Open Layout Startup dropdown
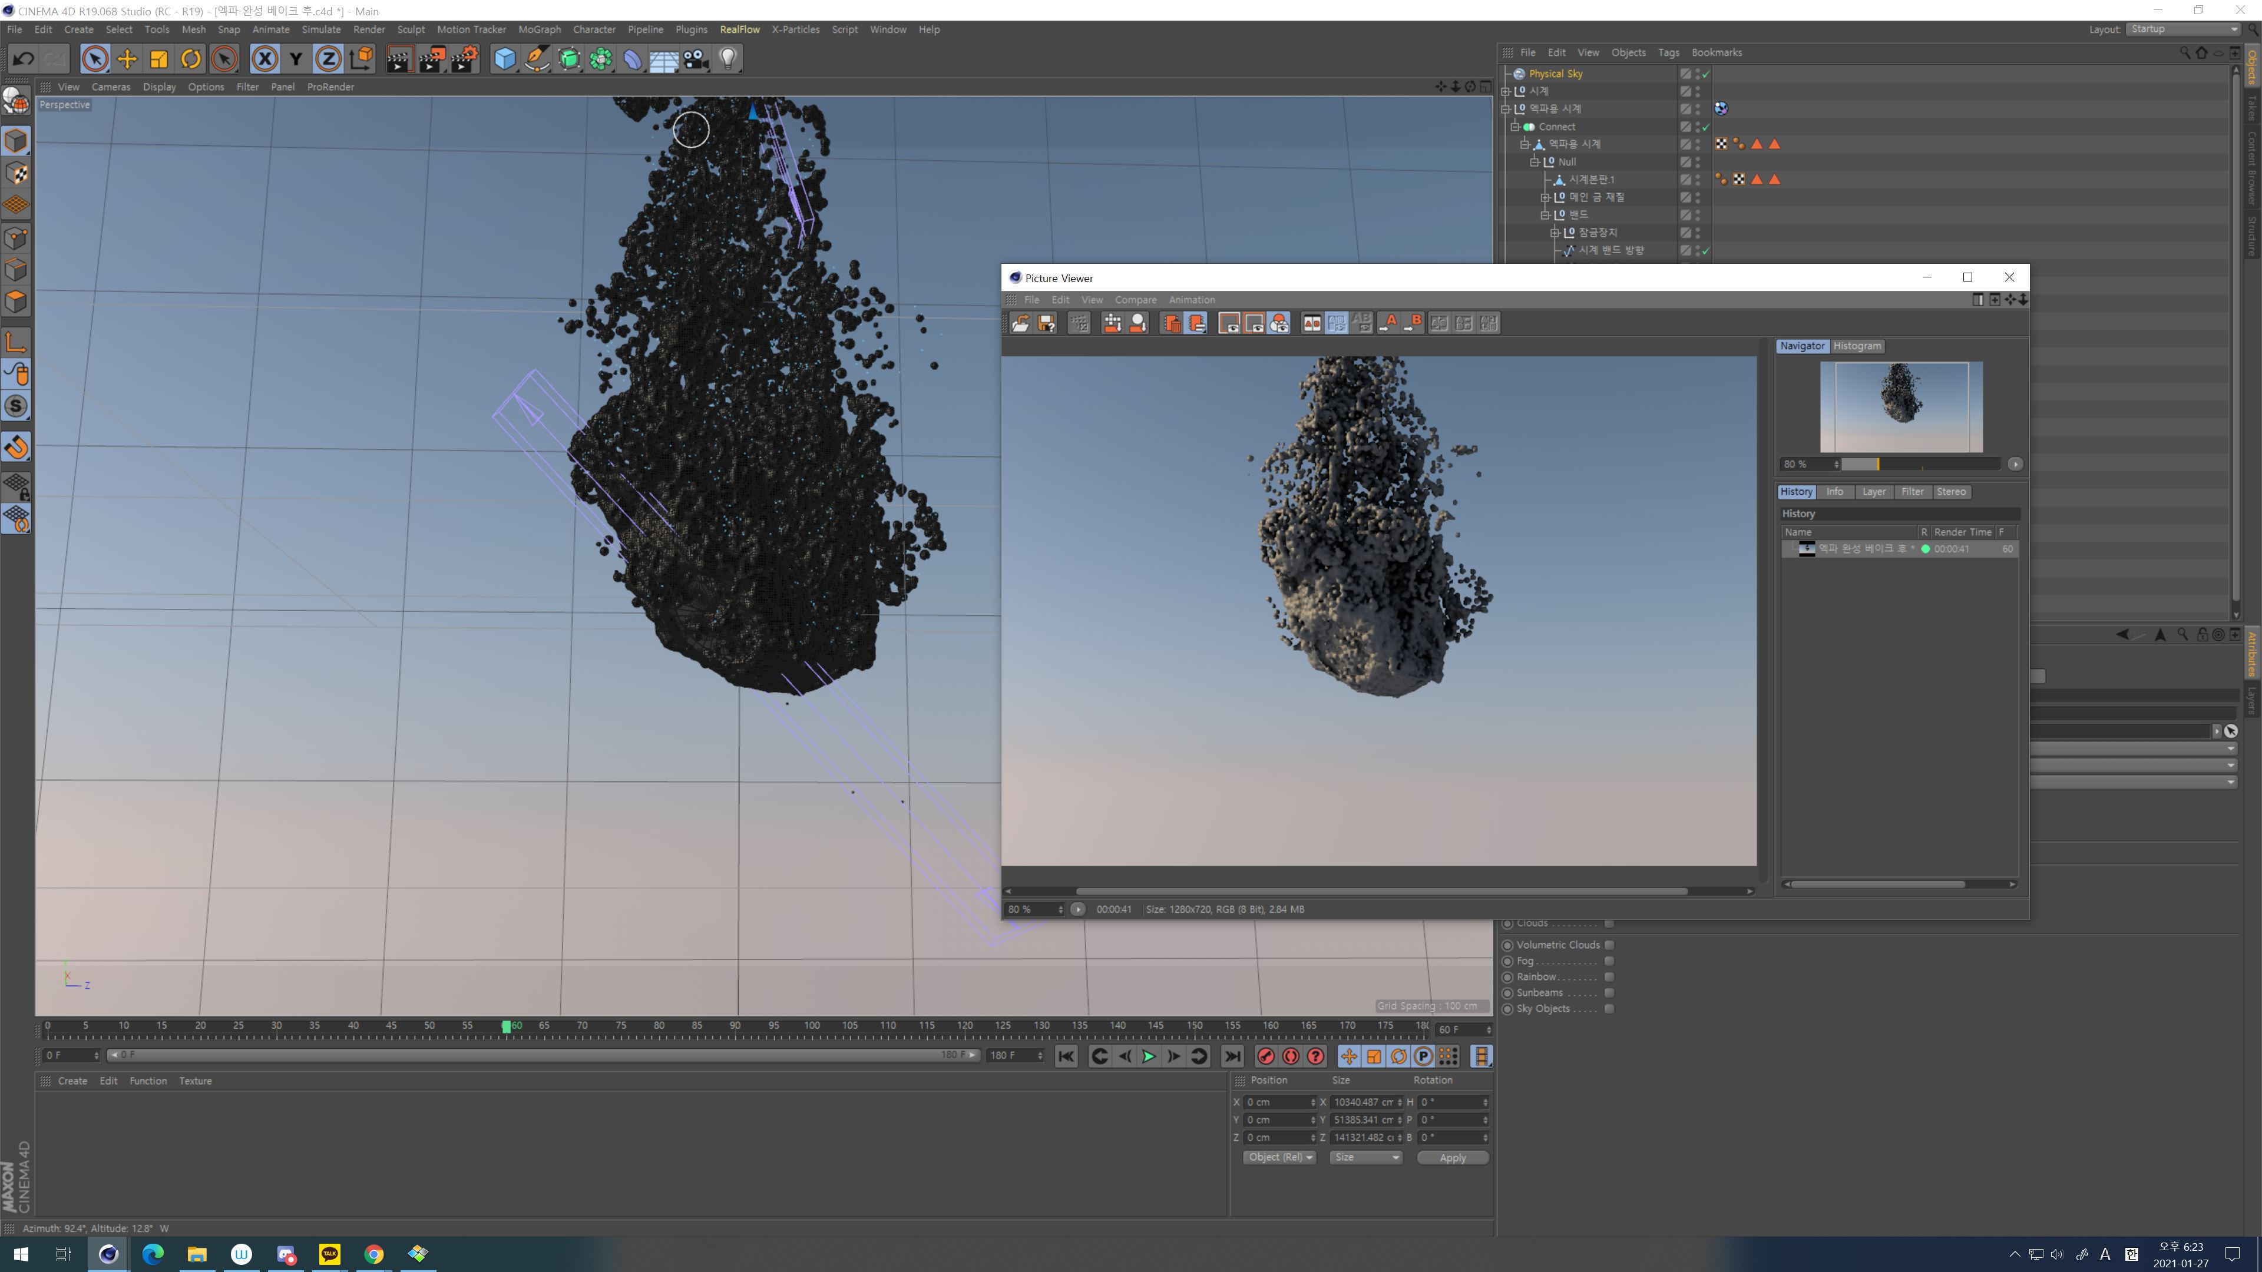Image resolution: width=2262 pixels, height=1272 pixels. click(x=2184, y=29)
